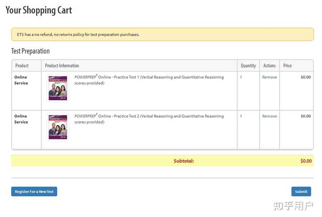Click the Price column header
Image resolution: width=322 pixels, height=217 pixels.
pyautogui.click(x=288, y=66)
